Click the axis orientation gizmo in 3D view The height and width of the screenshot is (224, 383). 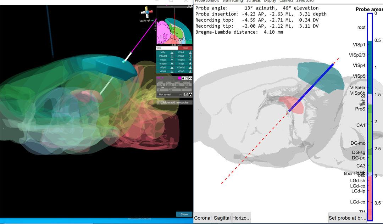click(146, 13)
